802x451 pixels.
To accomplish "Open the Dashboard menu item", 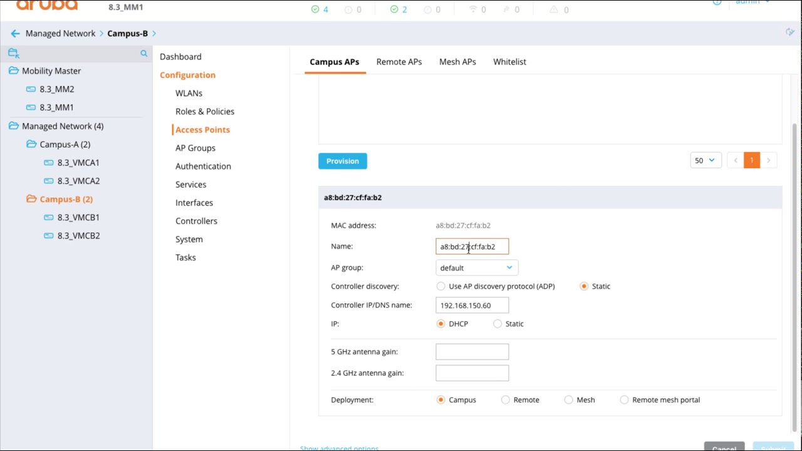I will point(180,56).
